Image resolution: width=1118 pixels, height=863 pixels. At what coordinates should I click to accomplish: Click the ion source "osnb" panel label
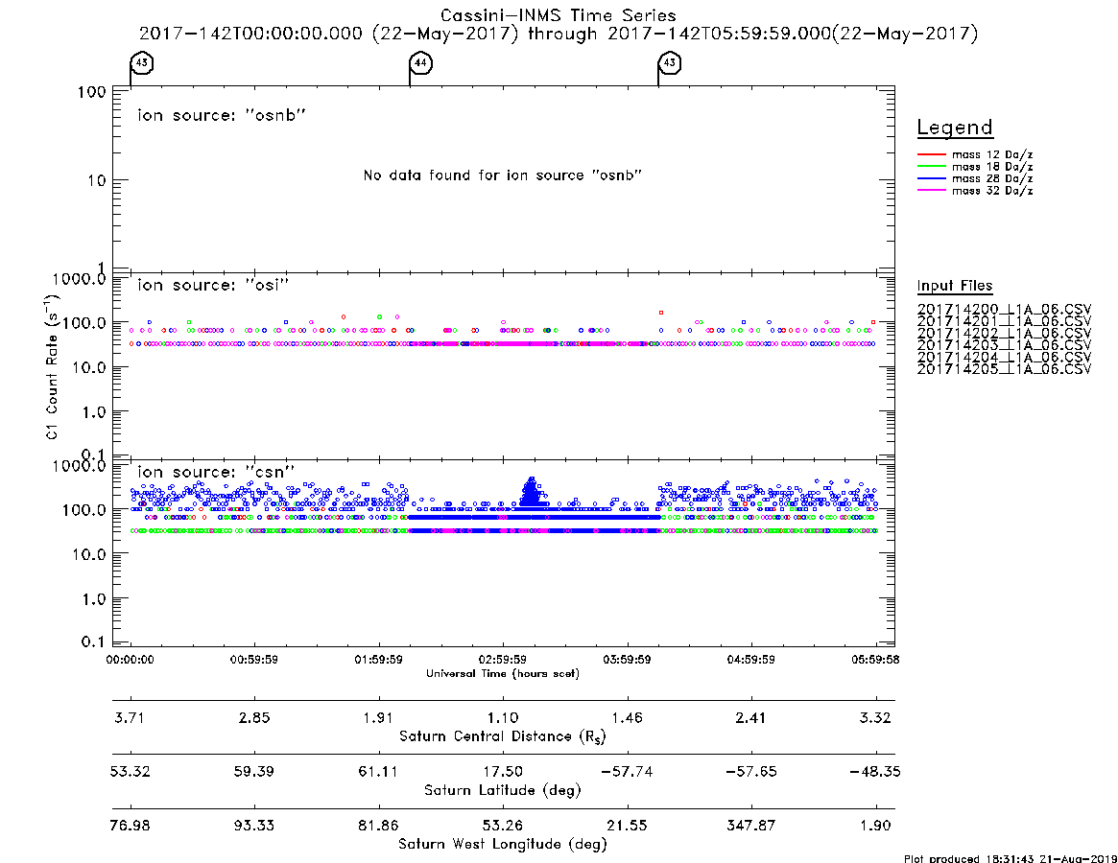point(222,115)
